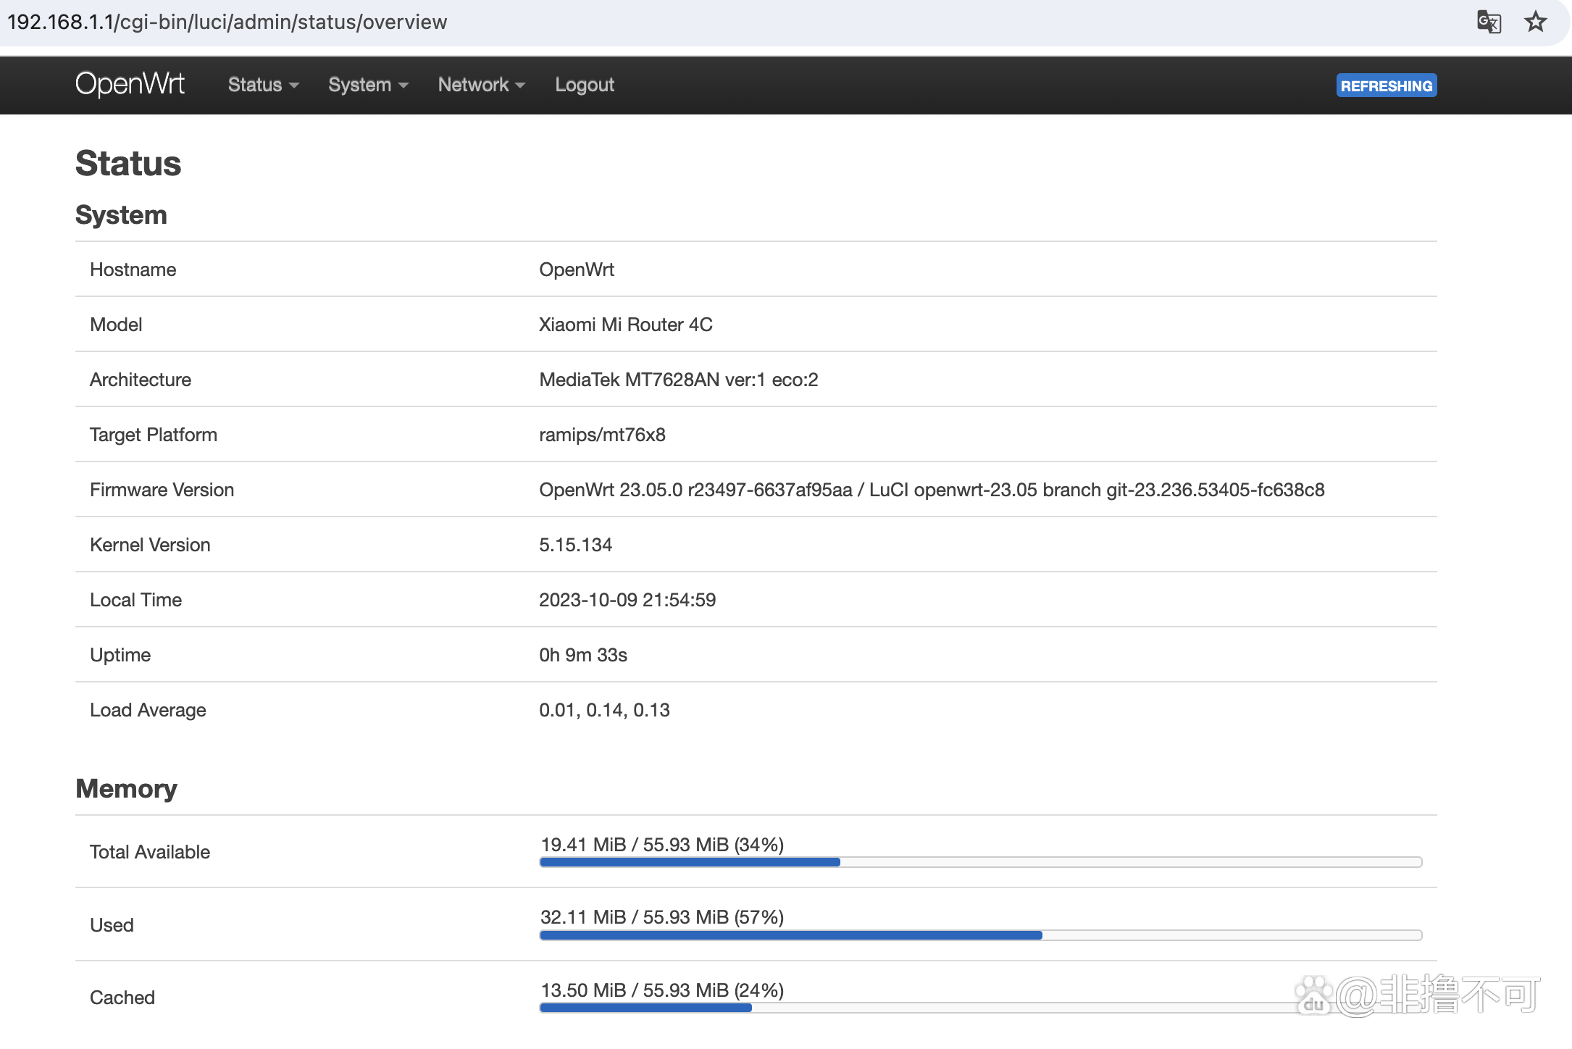This screenshot has height=1049, width=1572.
Task: Click the Uptime row label
Action: (120, 655)
